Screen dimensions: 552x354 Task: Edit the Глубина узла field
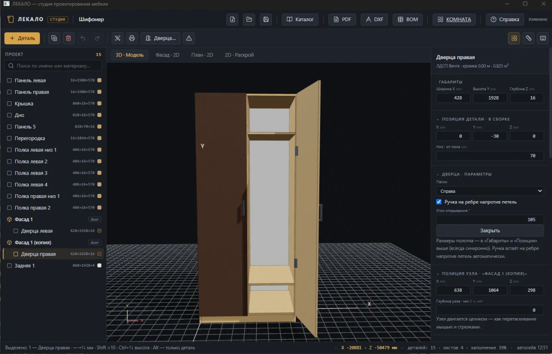[x=490, y=310]
